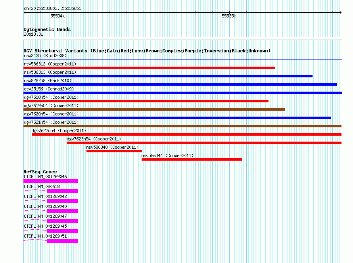Click the short red nsv586340 bar

114,151
